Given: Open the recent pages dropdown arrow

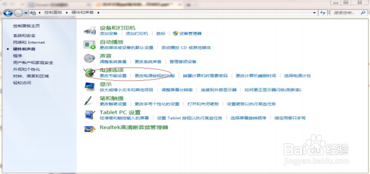Looking at the screenshot, I should point(26,13).
